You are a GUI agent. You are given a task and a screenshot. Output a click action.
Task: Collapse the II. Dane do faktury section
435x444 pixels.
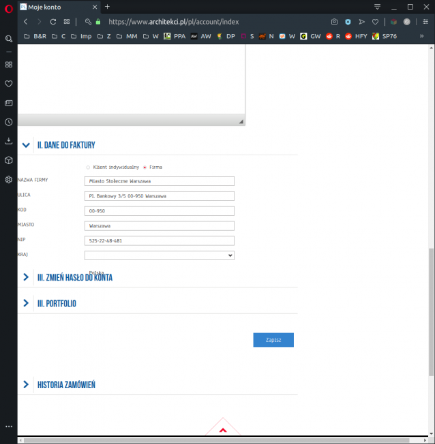26,145
